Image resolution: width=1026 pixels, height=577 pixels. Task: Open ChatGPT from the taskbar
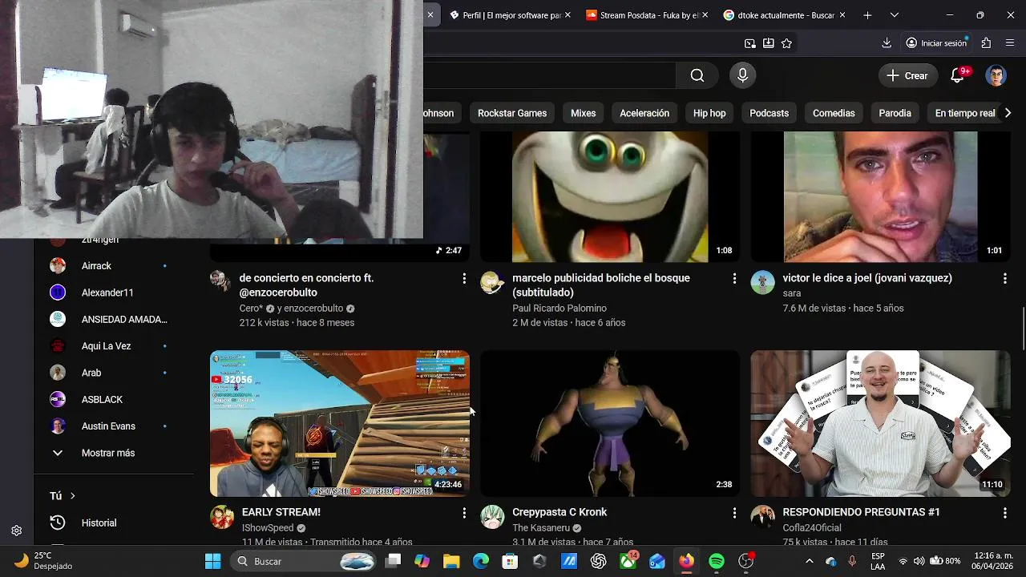[x=599, y=561]
